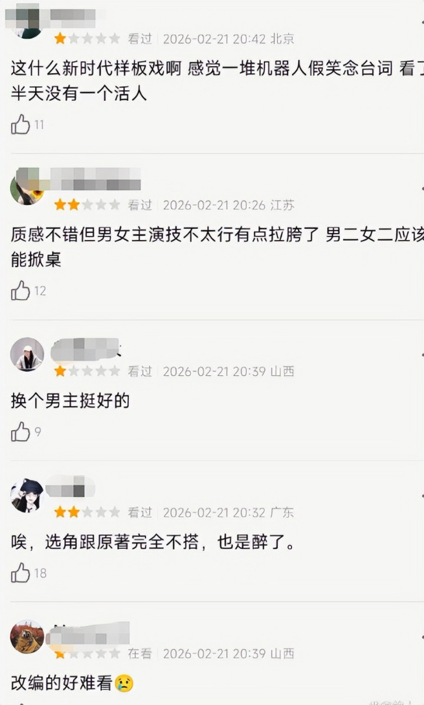Click the timestamp 2026-02-21 20:26 江苏
The image size is (424, 705).
coord(228,205)
